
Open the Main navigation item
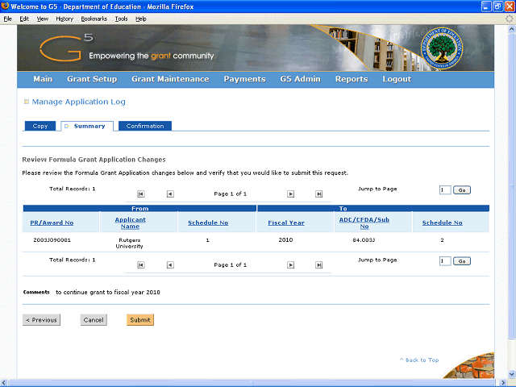coord(43,79)
